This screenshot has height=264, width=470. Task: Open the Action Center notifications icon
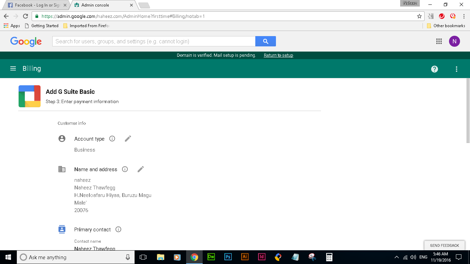459,257
